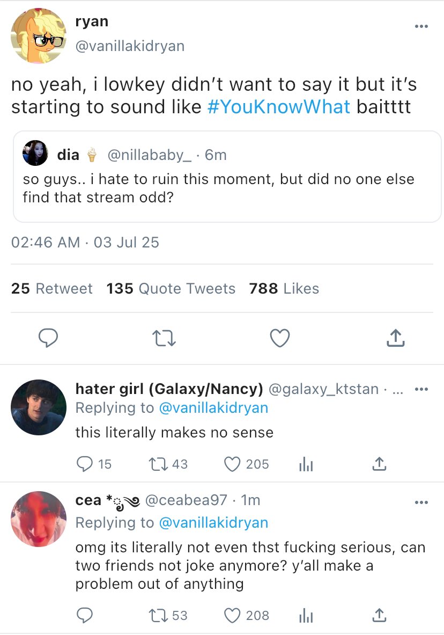The image size is (444, 635).
Task: Open more options on cea's reply
Action: 421,502
